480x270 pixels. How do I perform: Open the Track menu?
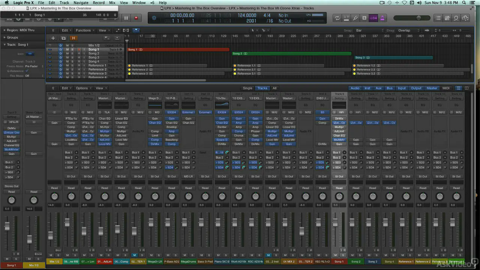pos(64,3)
